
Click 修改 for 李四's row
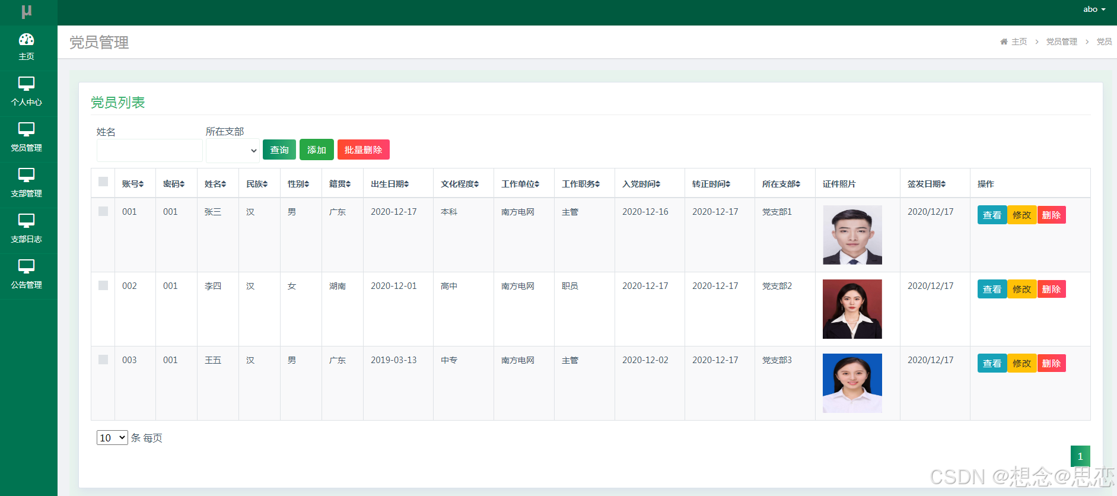pyautogui.click(x=1021, y=289)
